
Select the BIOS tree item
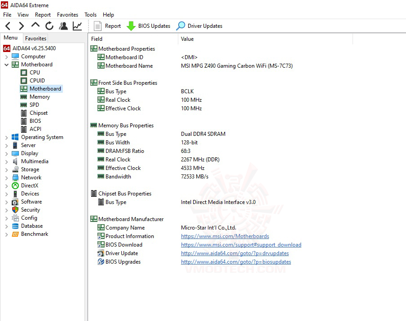(35, 121)
